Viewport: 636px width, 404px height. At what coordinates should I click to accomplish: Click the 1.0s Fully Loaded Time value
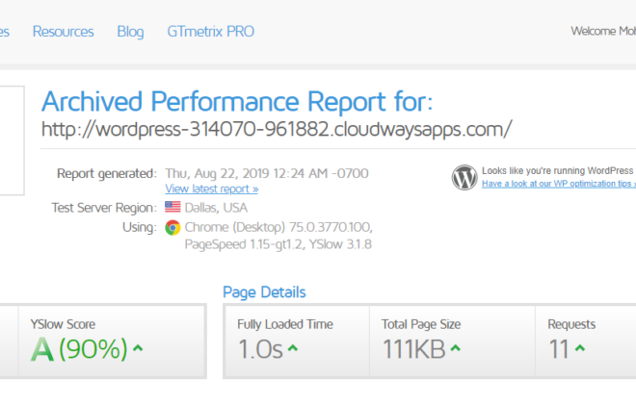[x=260, y=349]
